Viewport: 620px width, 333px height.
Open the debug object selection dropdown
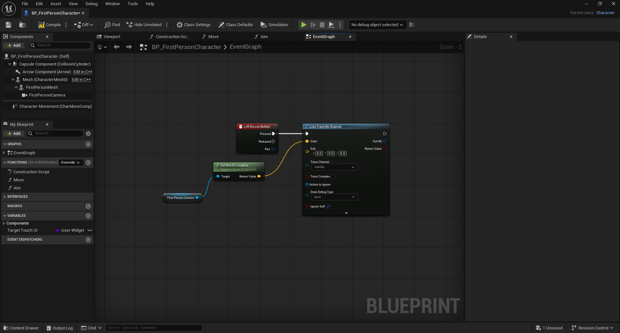[377, 25]
